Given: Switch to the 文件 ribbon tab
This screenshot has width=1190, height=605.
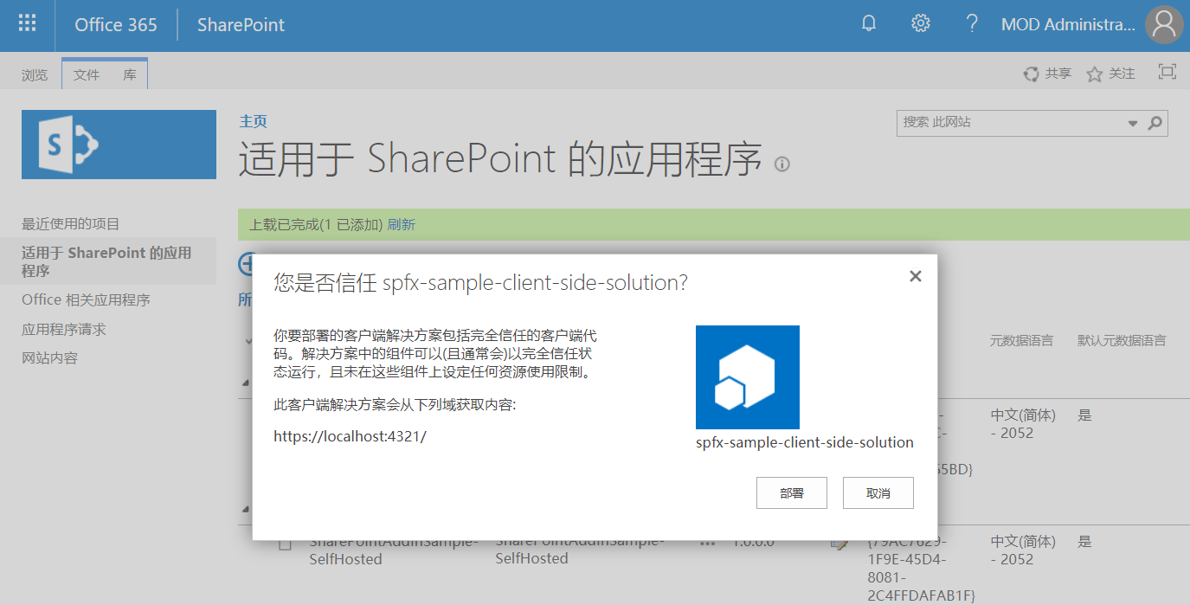Looking at the screenshot, I should pyautogui.click(x=86, y=74).
